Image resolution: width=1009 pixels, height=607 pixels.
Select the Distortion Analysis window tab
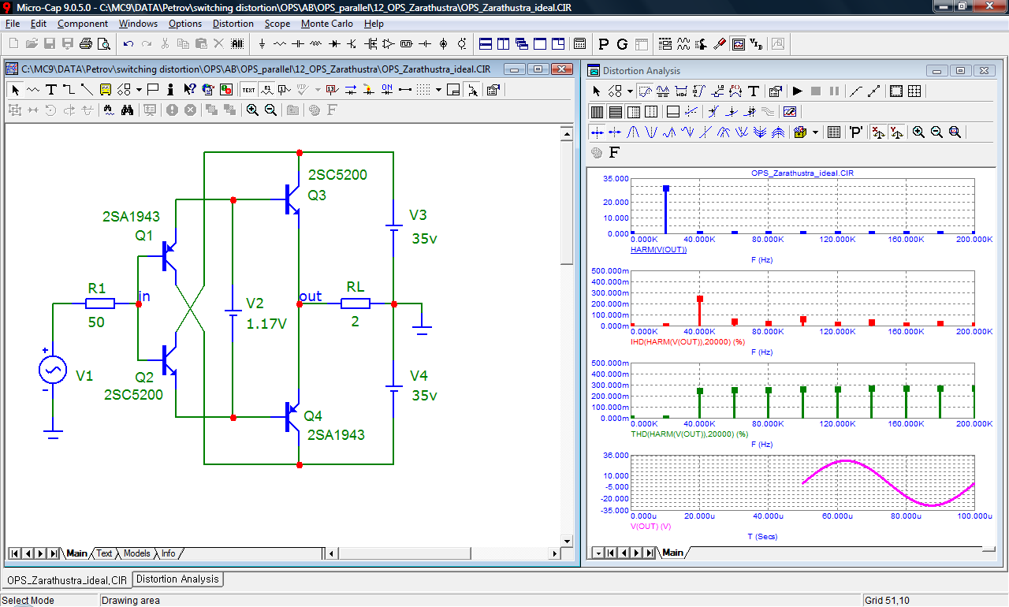click(178, 579)
